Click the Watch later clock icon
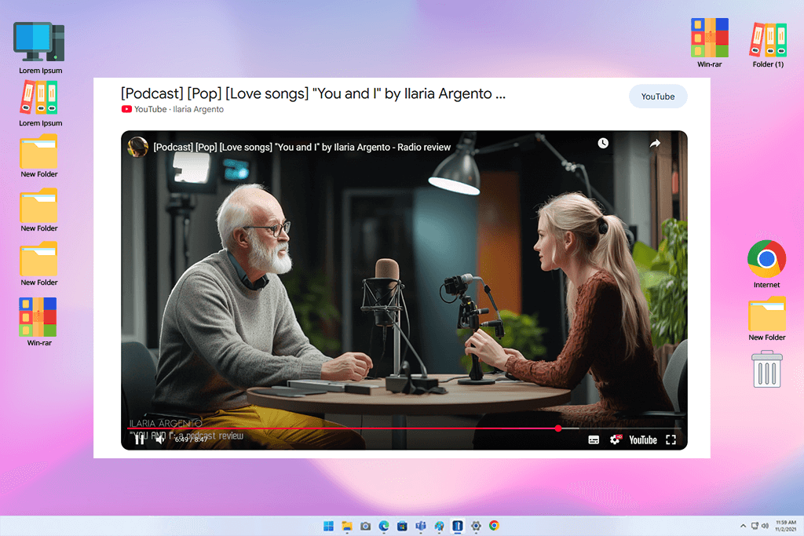This screenshot has width=804, height=536. (603, 143)
